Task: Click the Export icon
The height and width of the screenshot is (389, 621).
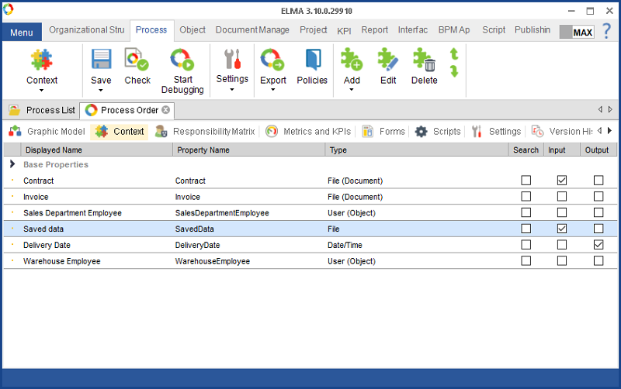Action: click(x=272, y=60)
